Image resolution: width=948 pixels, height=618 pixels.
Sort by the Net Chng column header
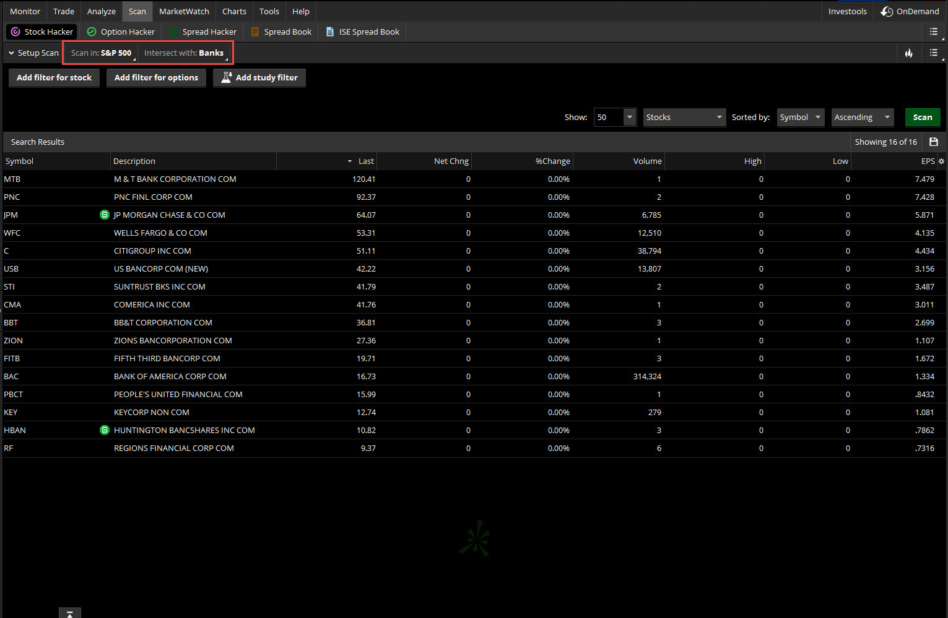pyautogui.click(x=424, y=161)
